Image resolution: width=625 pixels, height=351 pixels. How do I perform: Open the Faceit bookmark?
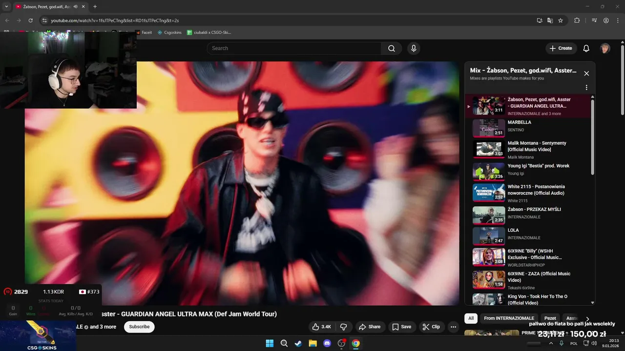coord(144,33)
